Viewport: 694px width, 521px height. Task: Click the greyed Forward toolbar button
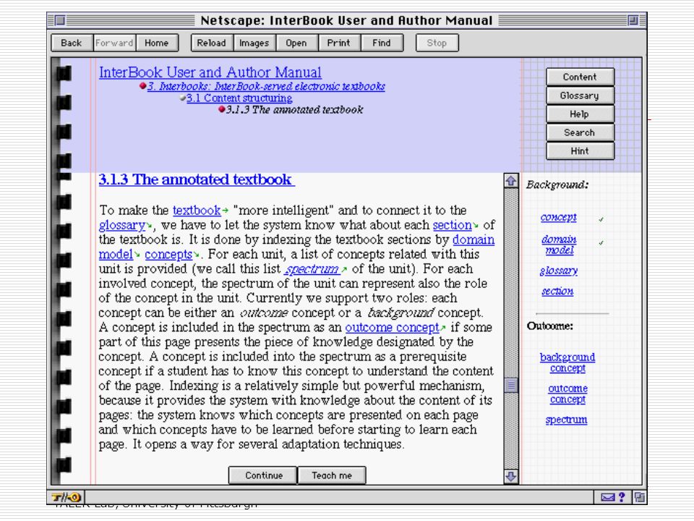click(114, 43)
